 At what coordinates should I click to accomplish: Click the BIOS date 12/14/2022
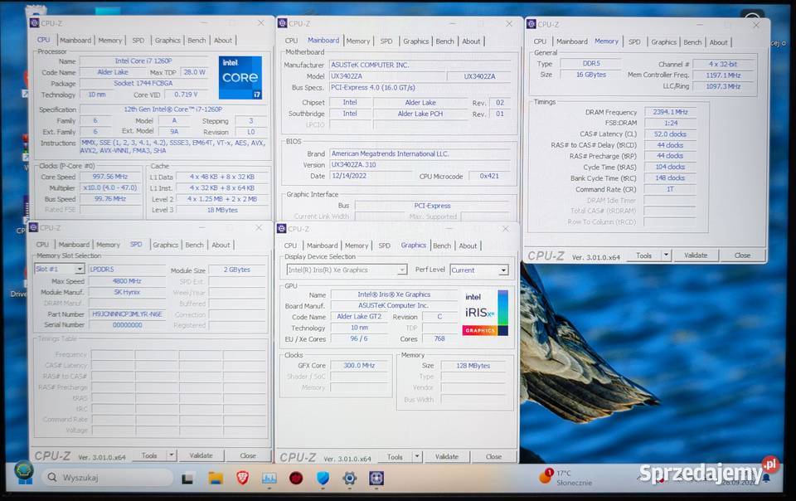point(371,176)
